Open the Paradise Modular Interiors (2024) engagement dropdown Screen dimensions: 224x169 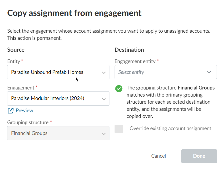[x=54, y=99]
